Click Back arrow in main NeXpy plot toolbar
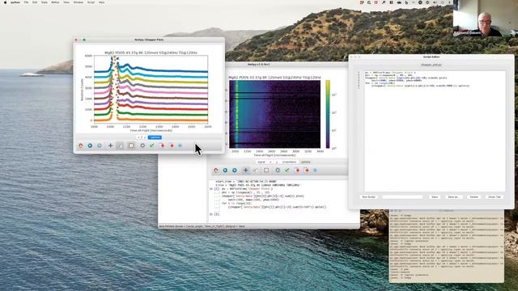518x291 pixels. click(x=225, y=171)
